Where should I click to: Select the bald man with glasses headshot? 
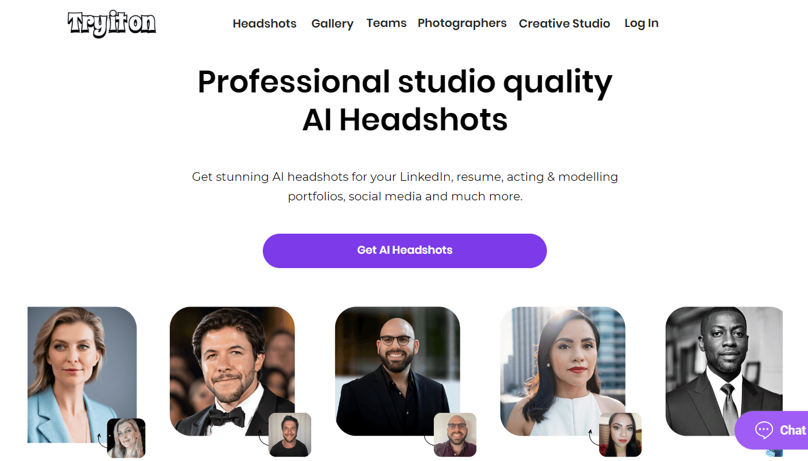point(397,371)
